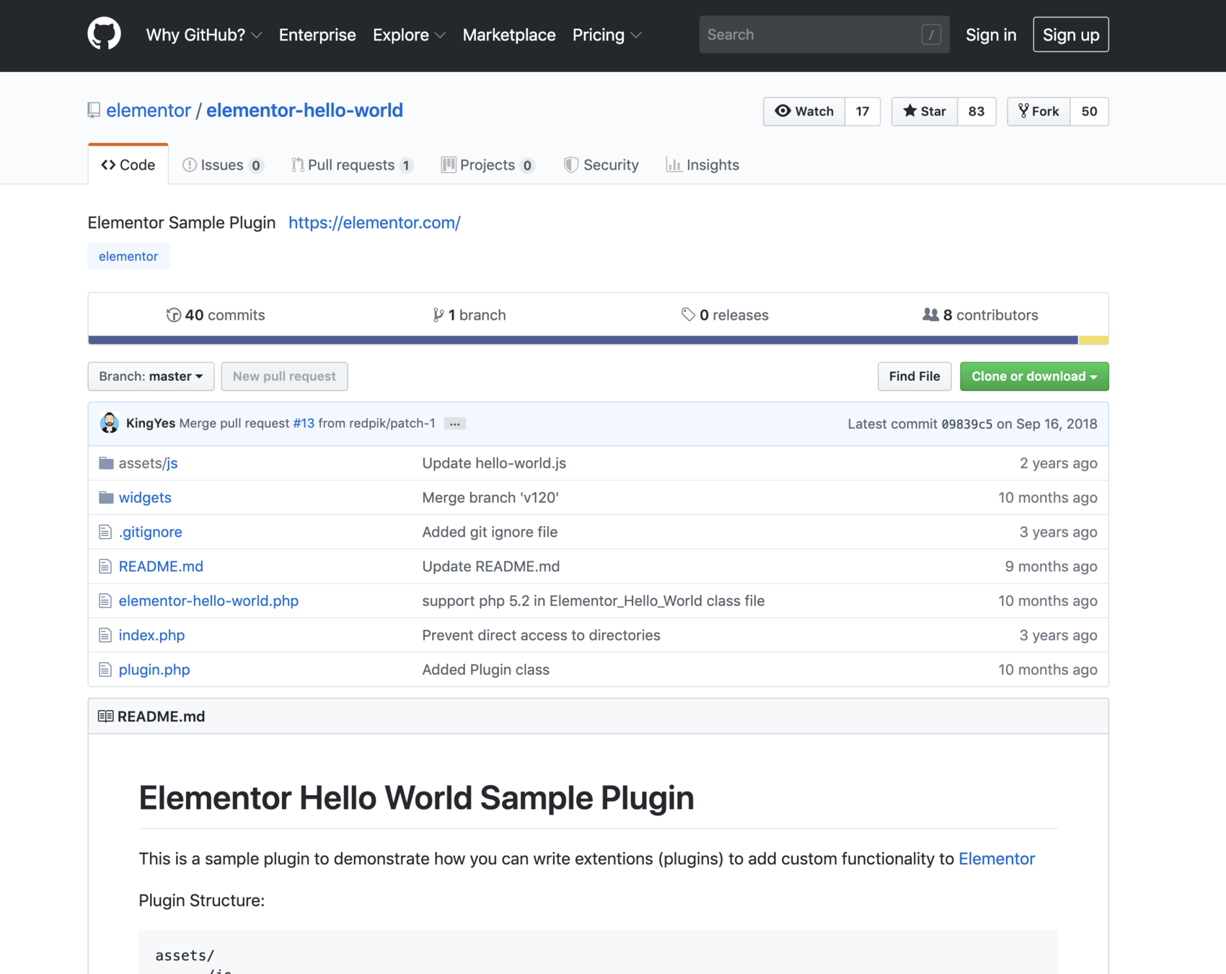Open the Pull requests tab
The height and width of the screenshot is (974, 1226).
tap(352, 165)
